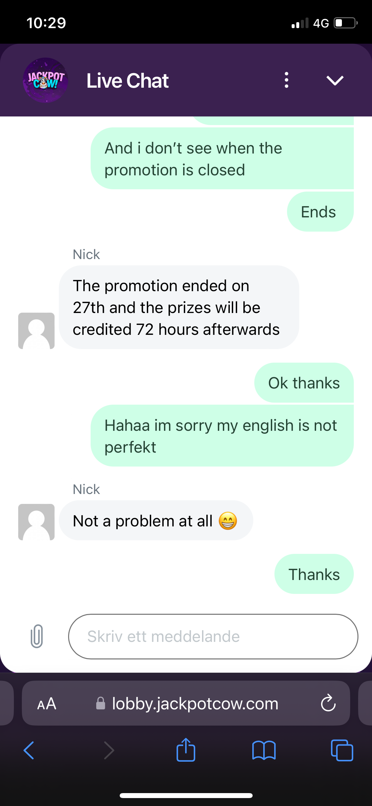Tap the Safari forward arrow
This screenshot has width=372, height=806.
click(109, 750)
